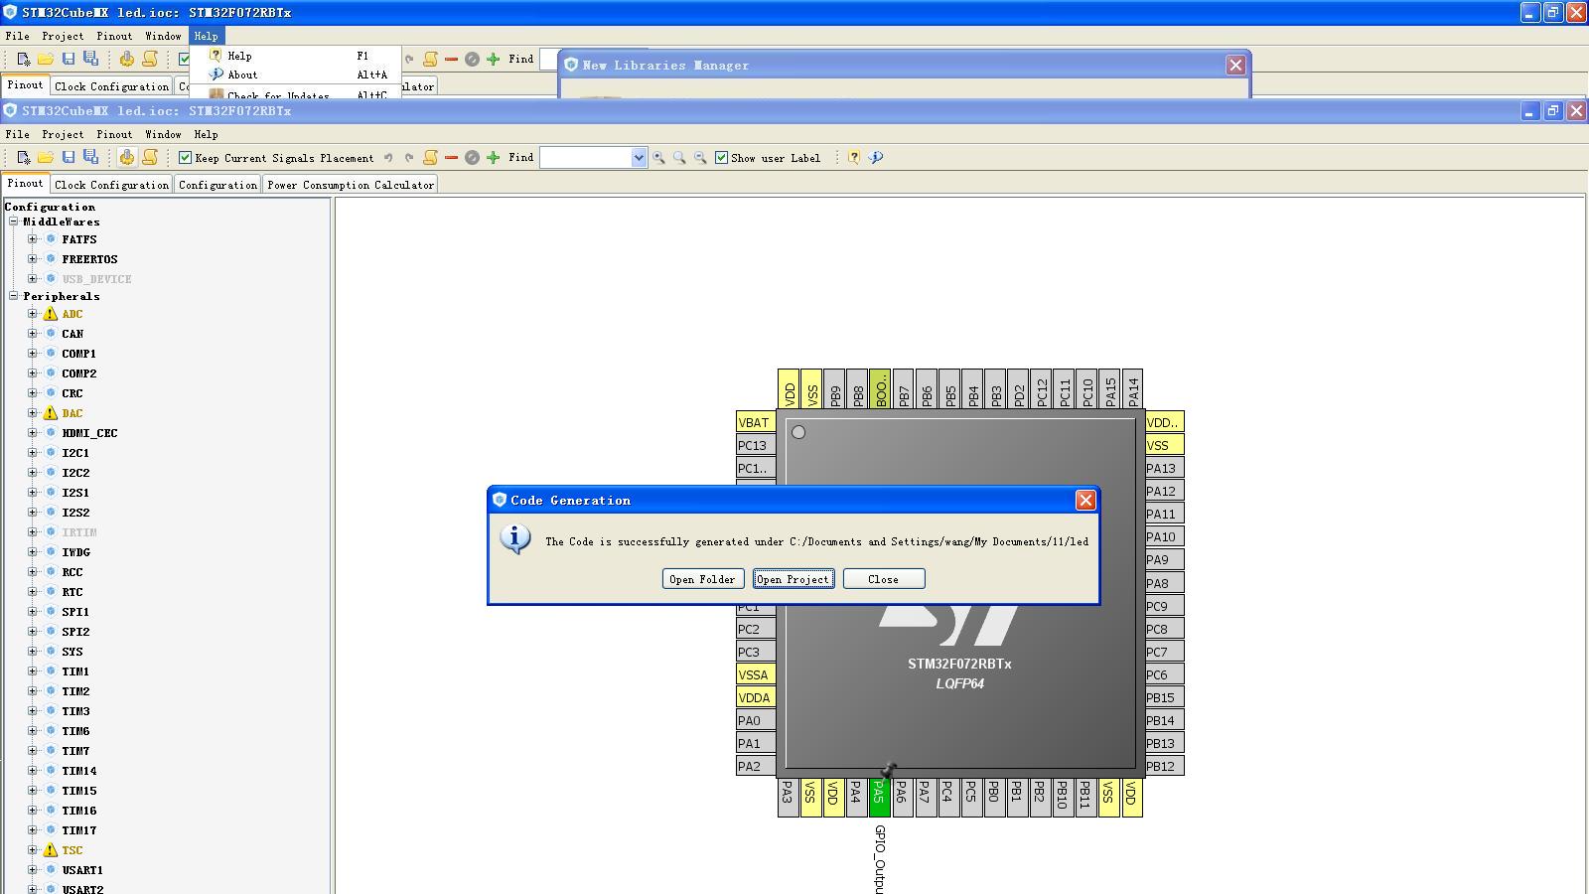Click the ADC warning triangle icon
The width and height of the screenshot is (1589, 894).
[x=51, y=314]
